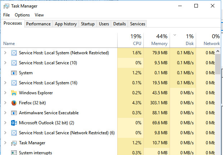Viewport: 223px width, 155px height.
Task: Open the Services tab
Action: click(x=138, y=24)
